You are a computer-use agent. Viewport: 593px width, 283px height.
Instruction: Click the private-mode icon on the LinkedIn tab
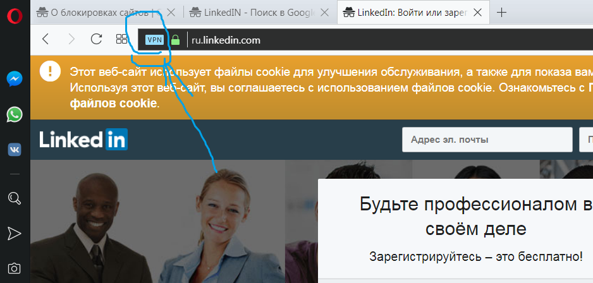(x=348, y=13)
